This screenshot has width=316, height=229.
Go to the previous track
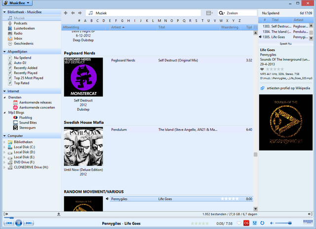(8, 223)
